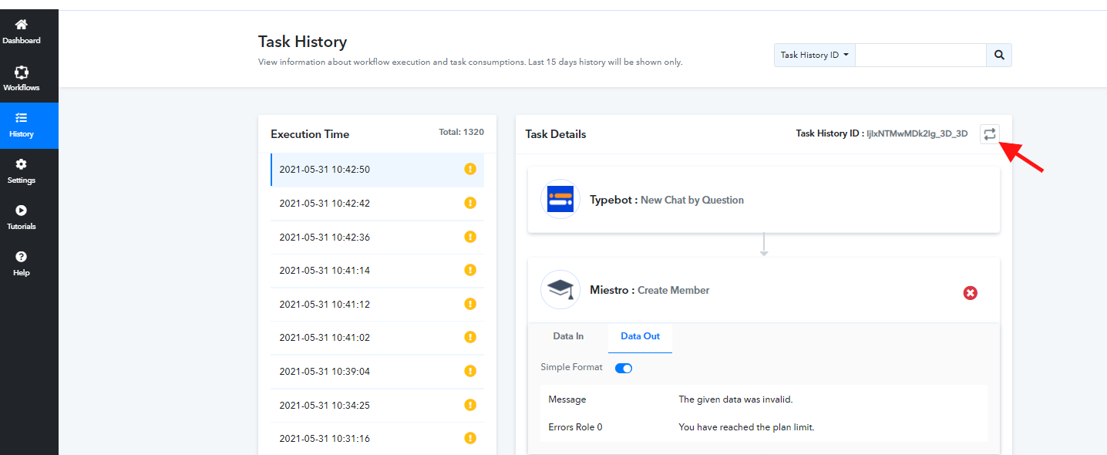Toggle the Simple Format switch

tap(624, 368)
